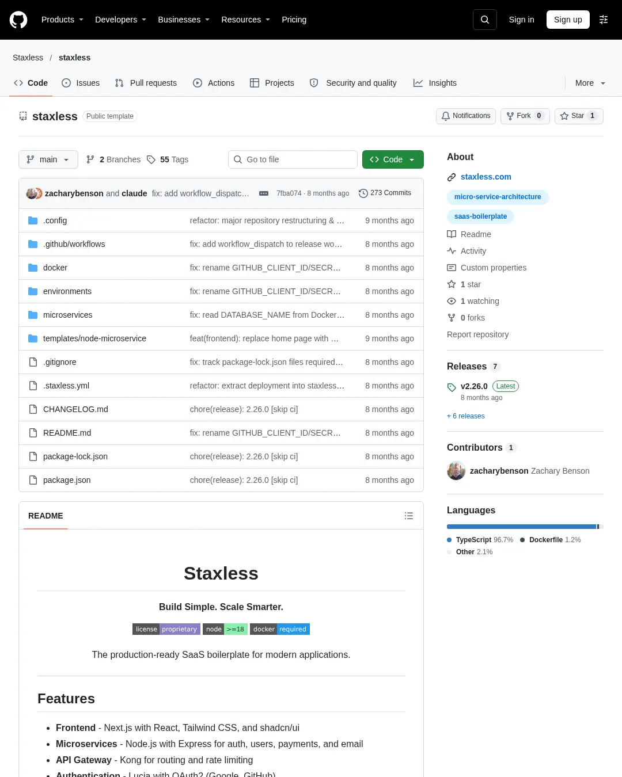622x777 pixels.
Task: View the 273 Commits history
Action: pyautogui.click(x=385, y=193)
